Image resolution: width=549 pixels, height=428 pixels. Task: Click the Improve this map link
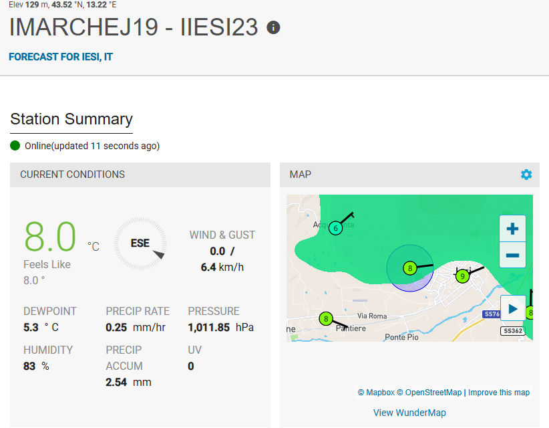coord(499,393)
